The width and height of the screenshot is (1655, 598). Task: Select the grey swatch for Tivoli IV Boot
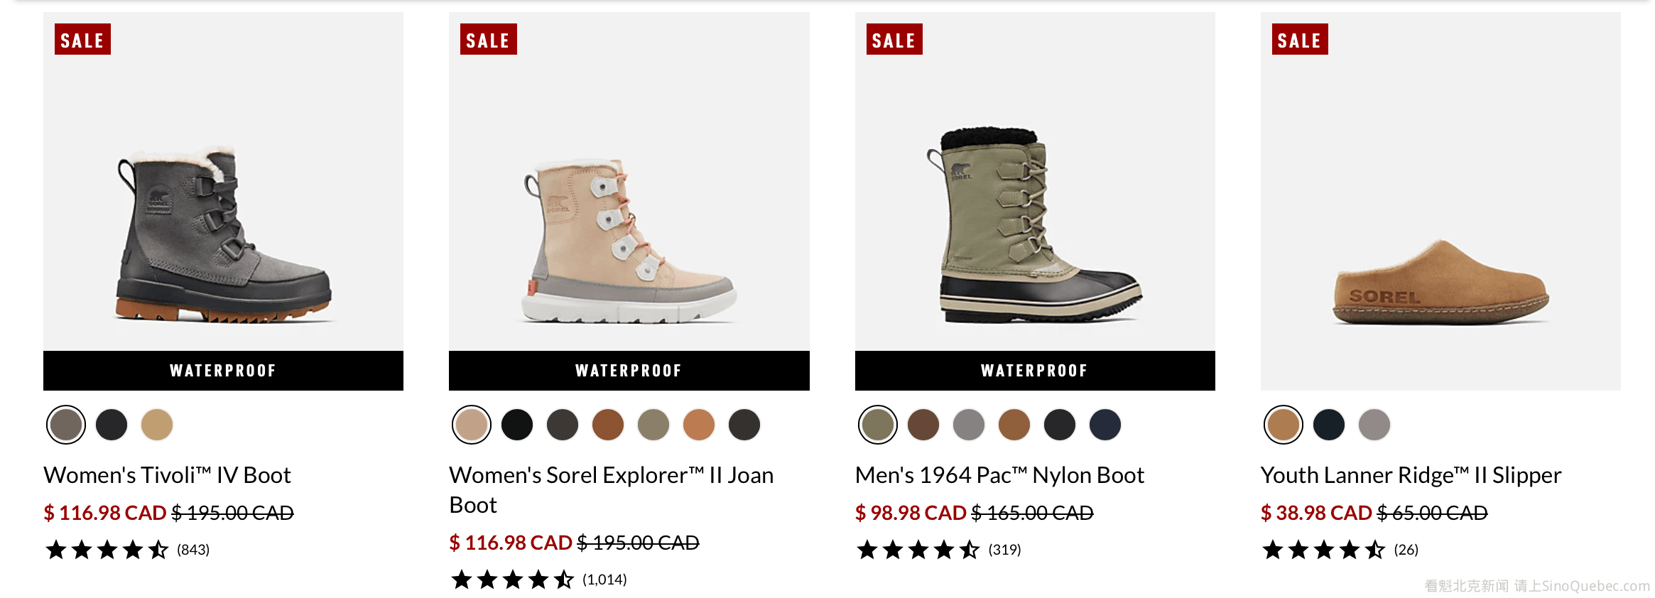[66, 425]
